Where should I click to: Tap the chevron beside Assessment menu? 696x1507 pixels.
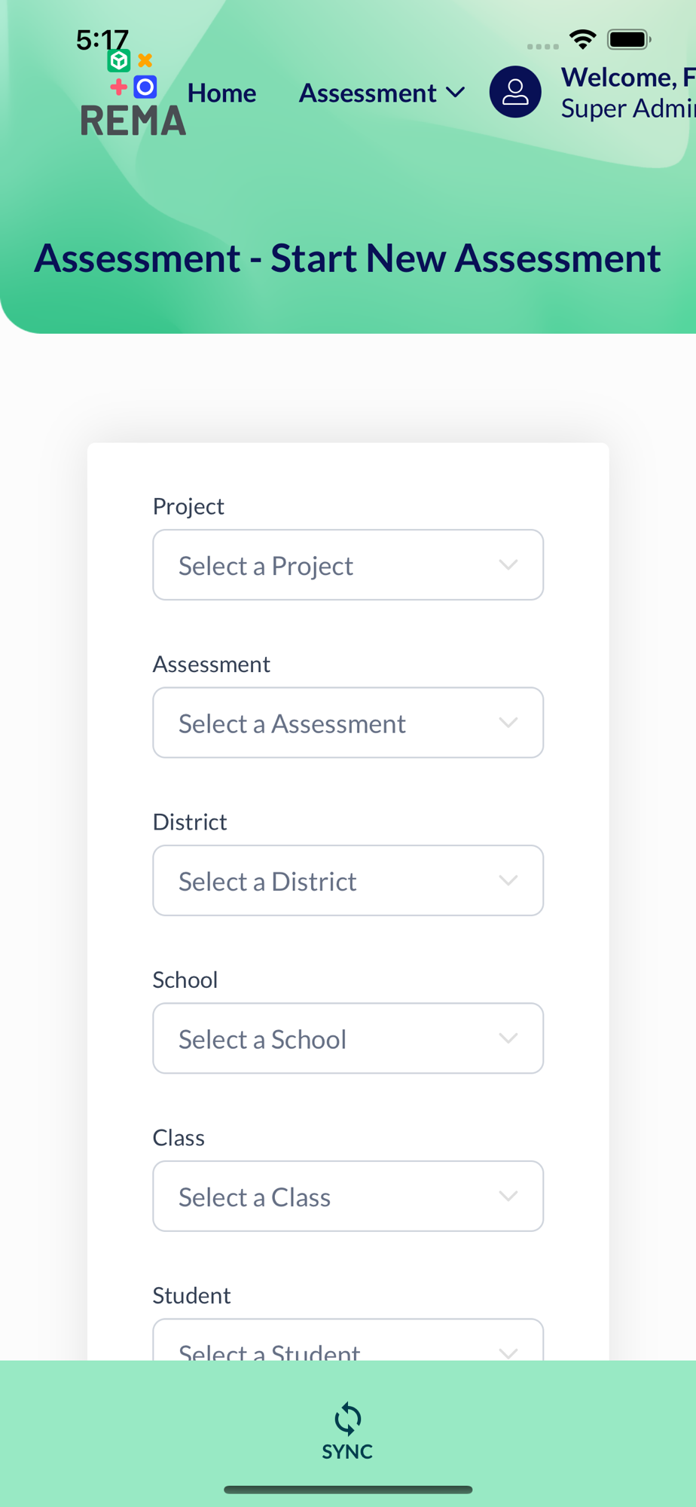point(456,93)
